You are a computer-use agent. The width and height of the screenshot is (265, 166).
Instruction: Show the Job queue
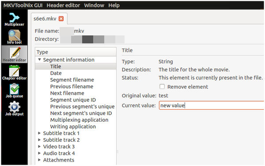click(x=15, y=91)
